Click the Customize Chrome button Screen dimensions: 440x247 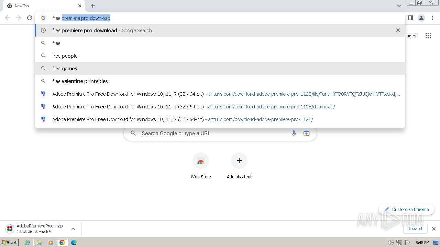(x=406, y=209)
